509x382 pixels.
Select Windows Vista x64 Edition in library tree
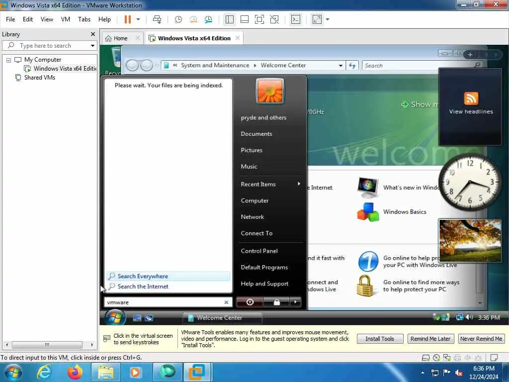(60, 69)
